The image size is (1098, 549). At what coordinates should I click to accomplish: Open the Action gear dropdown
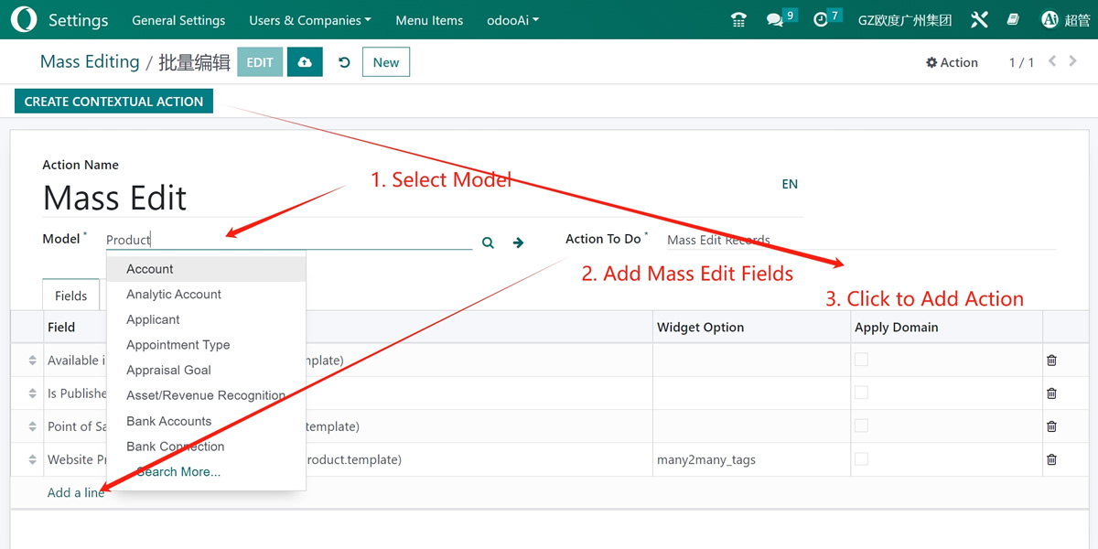952,62
